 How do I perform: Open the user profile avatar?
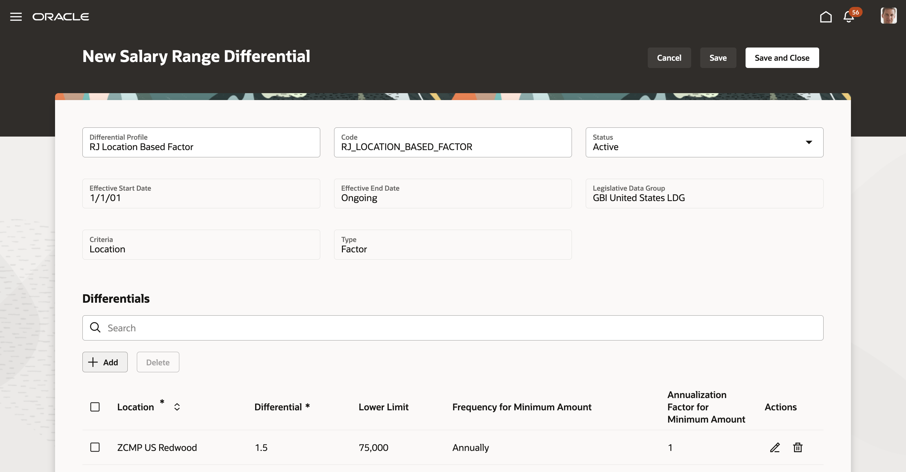(x=888, y=16)
